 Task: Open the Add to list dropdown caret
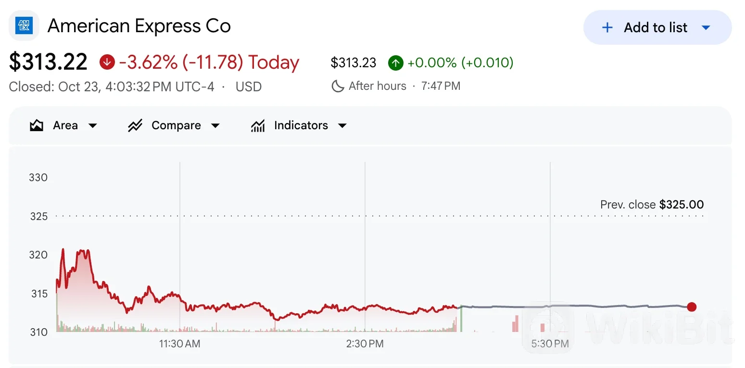click(x=706, y=28)
